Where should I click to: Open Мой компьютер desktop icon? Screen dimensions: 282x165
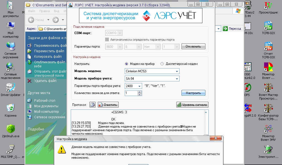pyautogui.click(x=10, y=30)
